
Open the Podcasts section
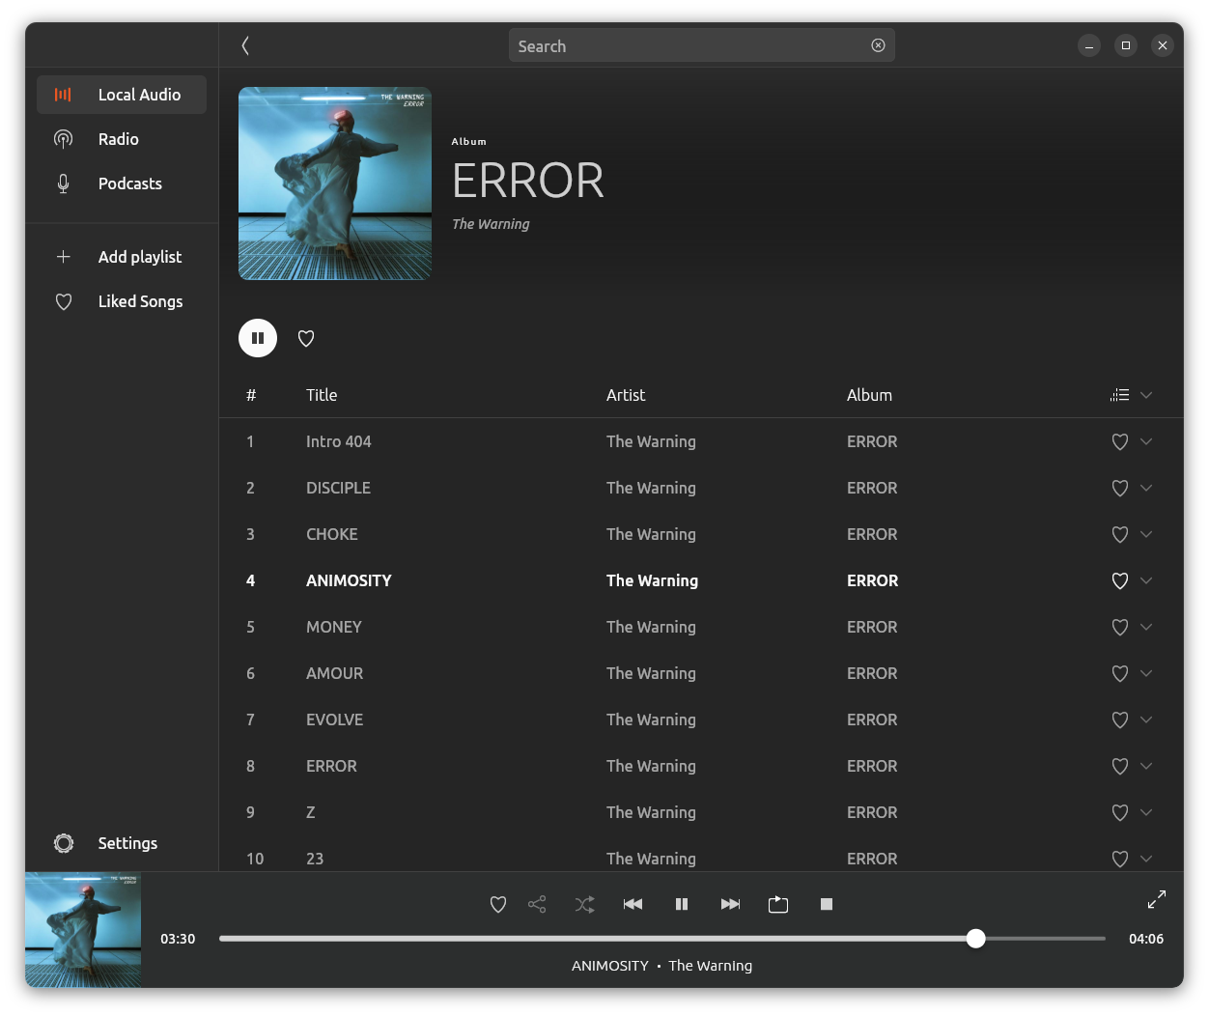click(x=129, y=183)
